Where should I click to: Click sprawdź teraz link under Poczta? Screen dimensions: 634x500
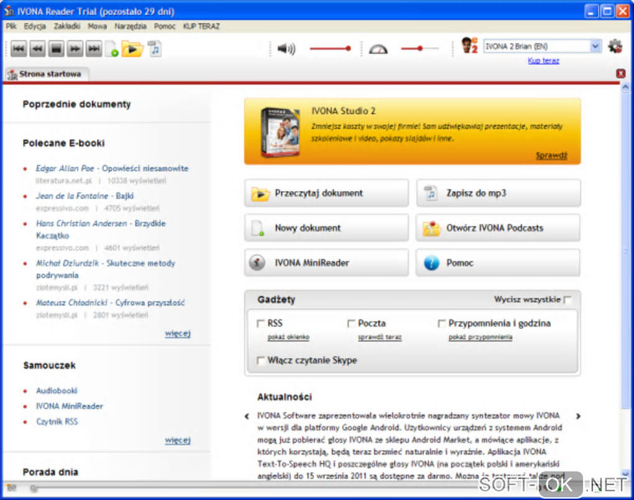380,337
